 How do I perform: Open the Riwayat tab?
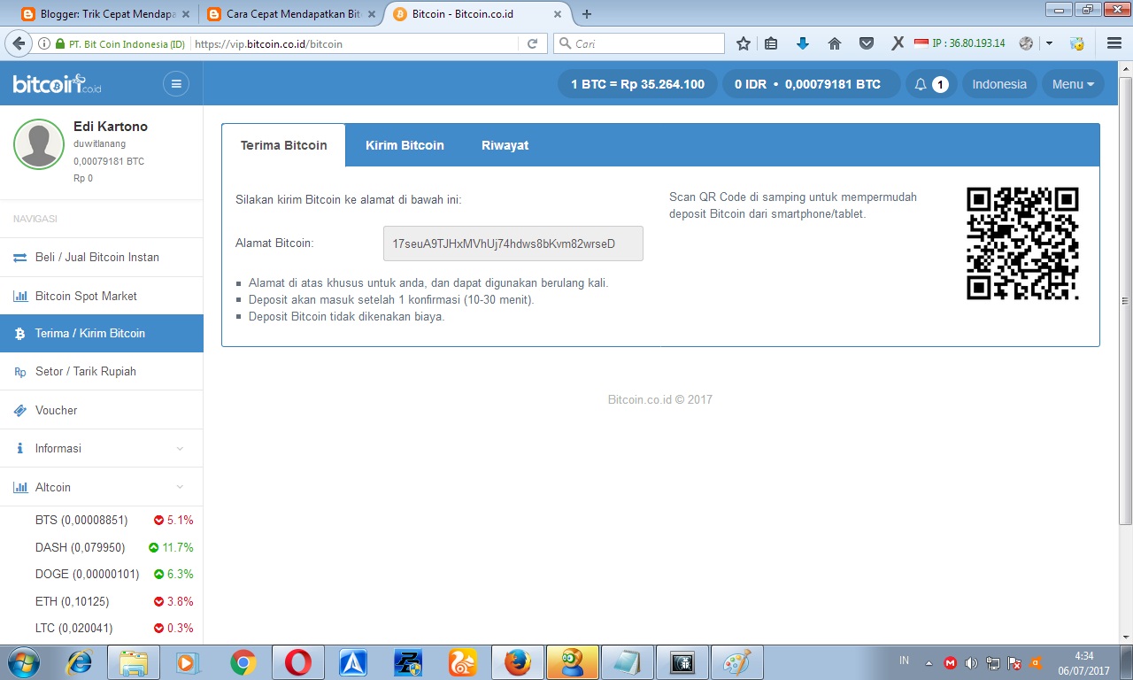tap(505, 145)
